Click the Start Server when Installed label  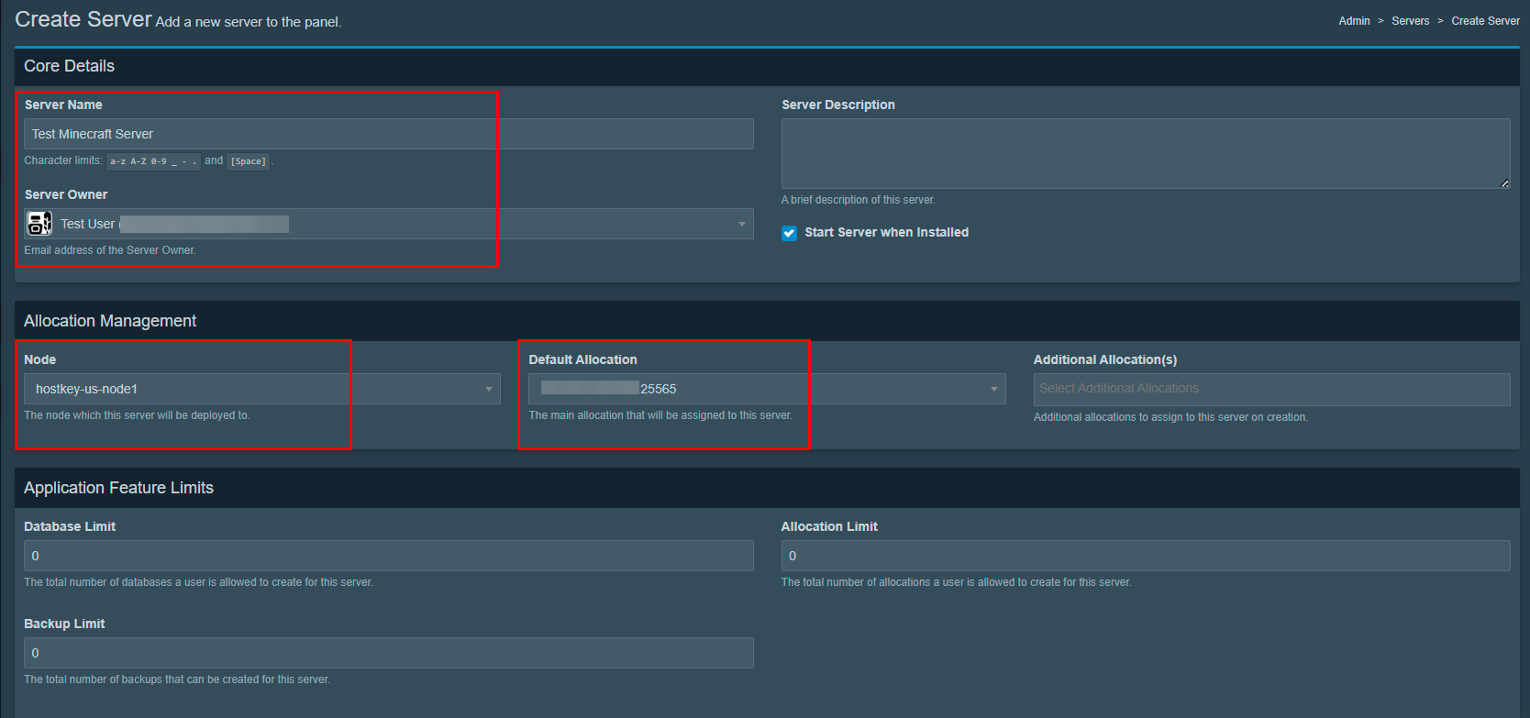[886, 233]
